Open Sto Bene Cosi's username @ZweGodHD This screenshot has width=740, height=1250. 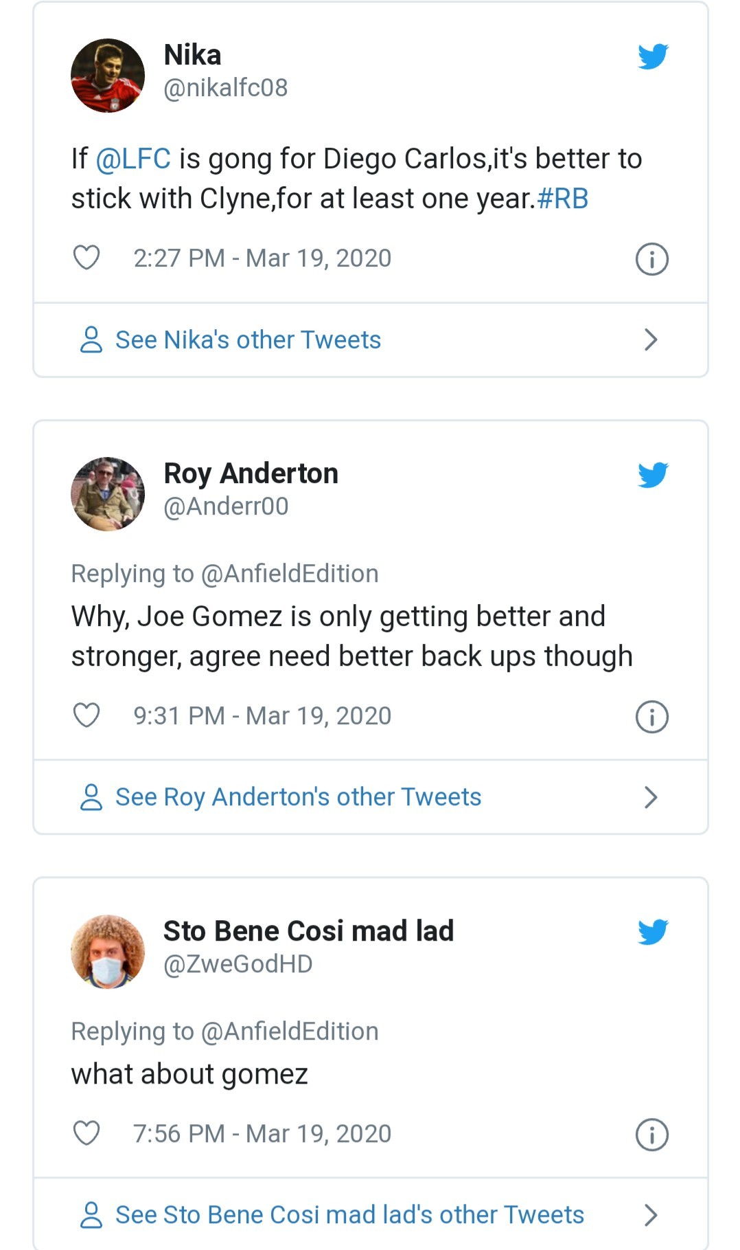[x=237, y=964]
